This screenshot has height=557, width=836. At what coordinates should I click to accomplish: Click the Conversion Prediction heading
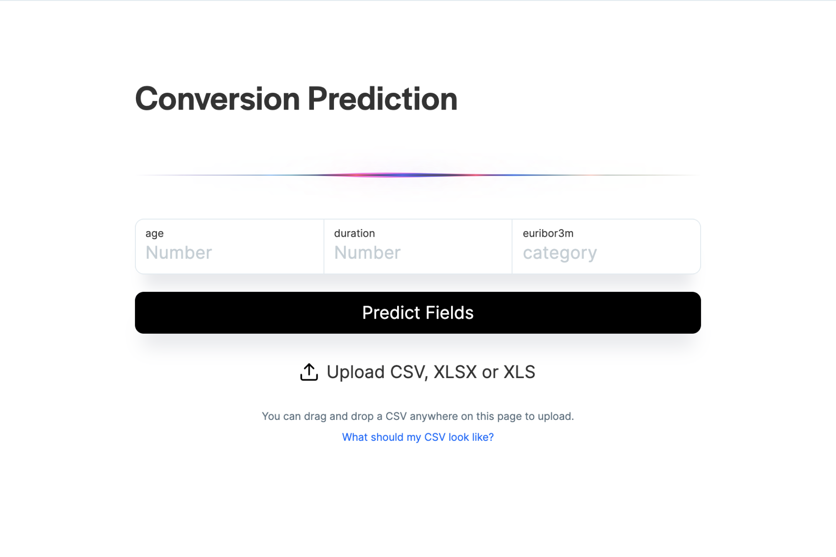[x=296, y=99]
